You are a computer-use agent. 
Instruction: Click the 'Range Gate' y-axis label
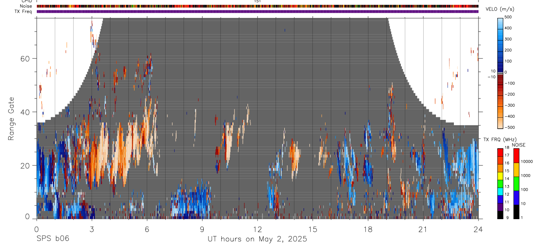coord(11,119)
